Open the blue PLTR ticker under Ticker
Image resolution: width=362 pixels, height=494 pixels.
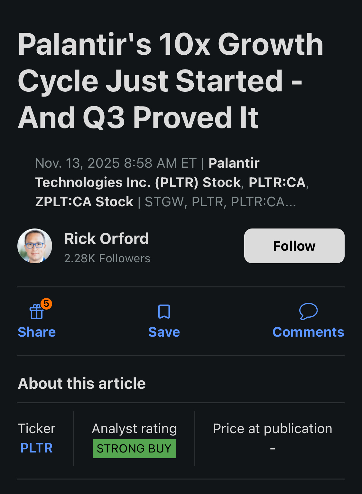[36, 448]
